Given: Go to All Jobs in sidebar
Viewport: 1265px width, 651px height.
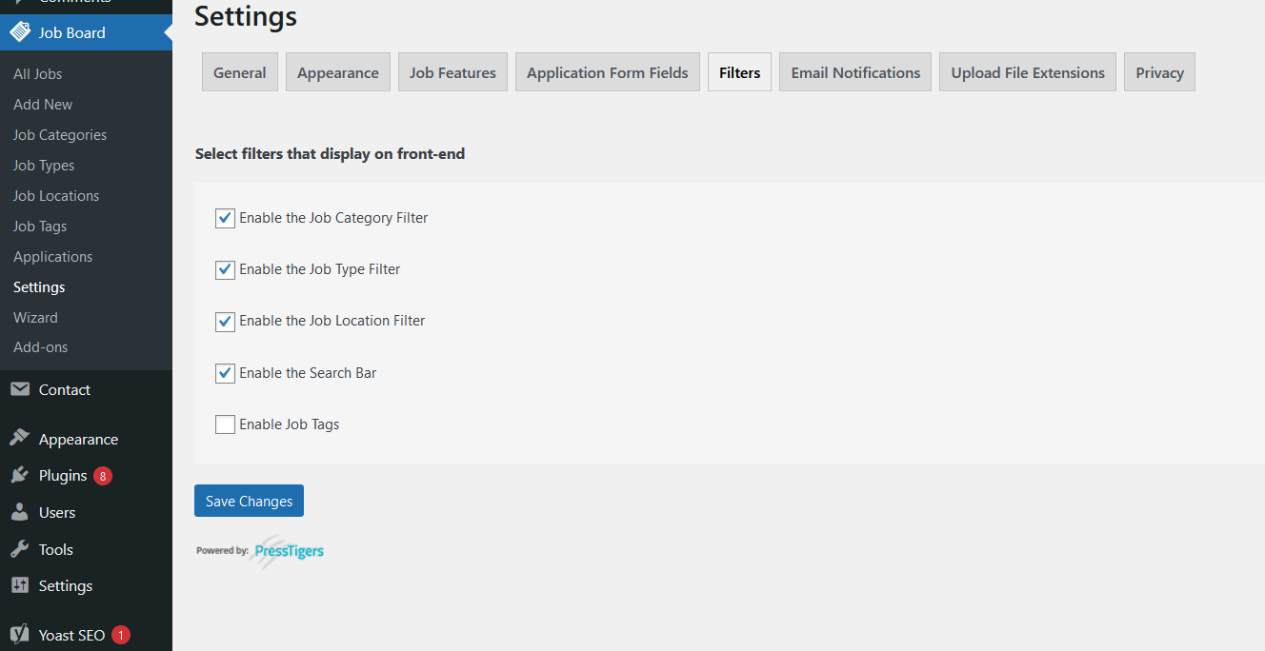Looking at the screenshot, I should 38,73.
